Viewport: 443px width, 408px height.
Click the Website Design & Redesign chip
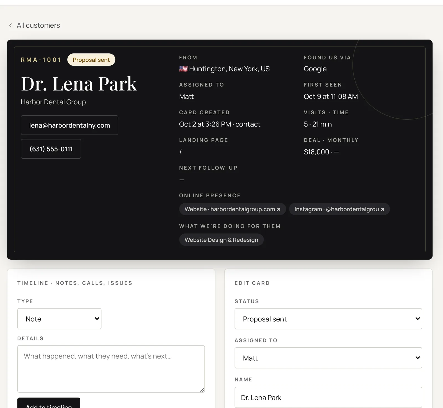coord(221,240)
